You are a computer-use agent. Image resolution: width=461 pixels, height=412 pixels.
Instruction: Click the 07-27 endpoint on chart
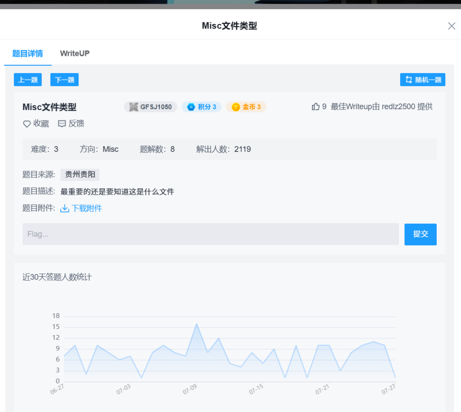[x=395, y=377]
